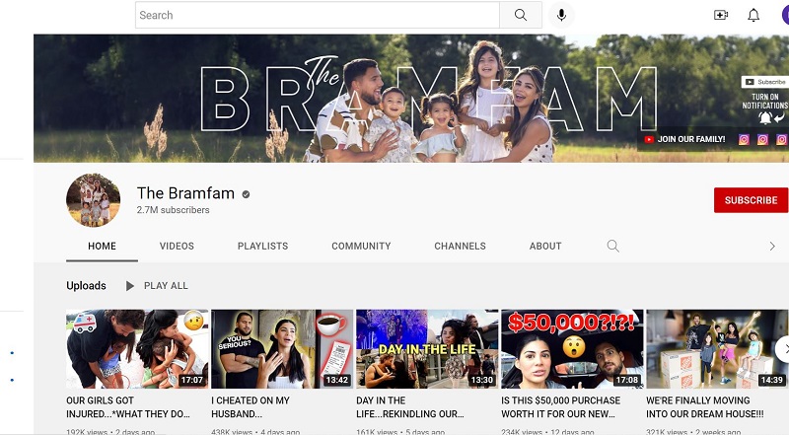Viewport: 789px width, 435px height.
Task: Click the Search input field
Action: [318, 15]
